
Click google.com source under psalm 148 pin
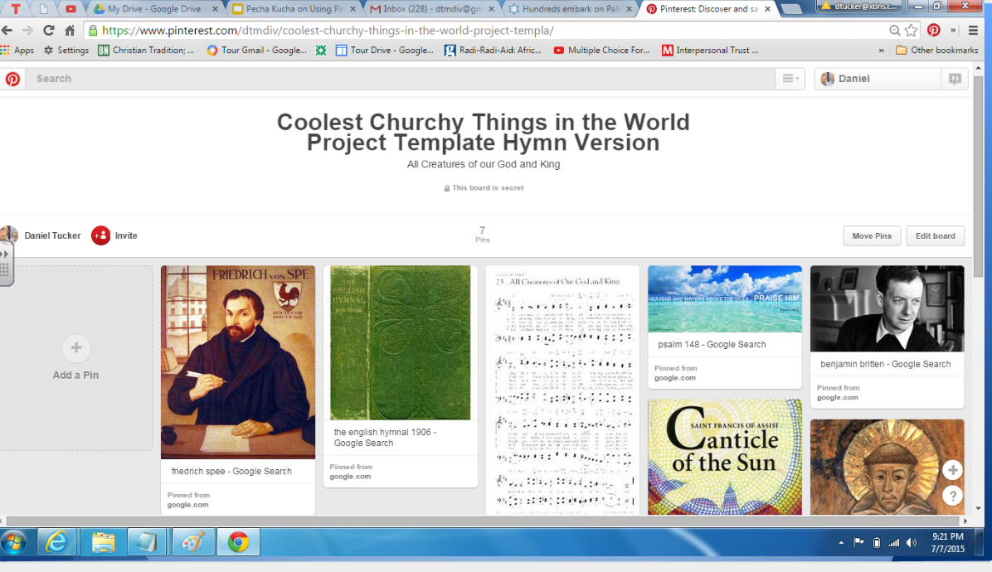[674, 378]
